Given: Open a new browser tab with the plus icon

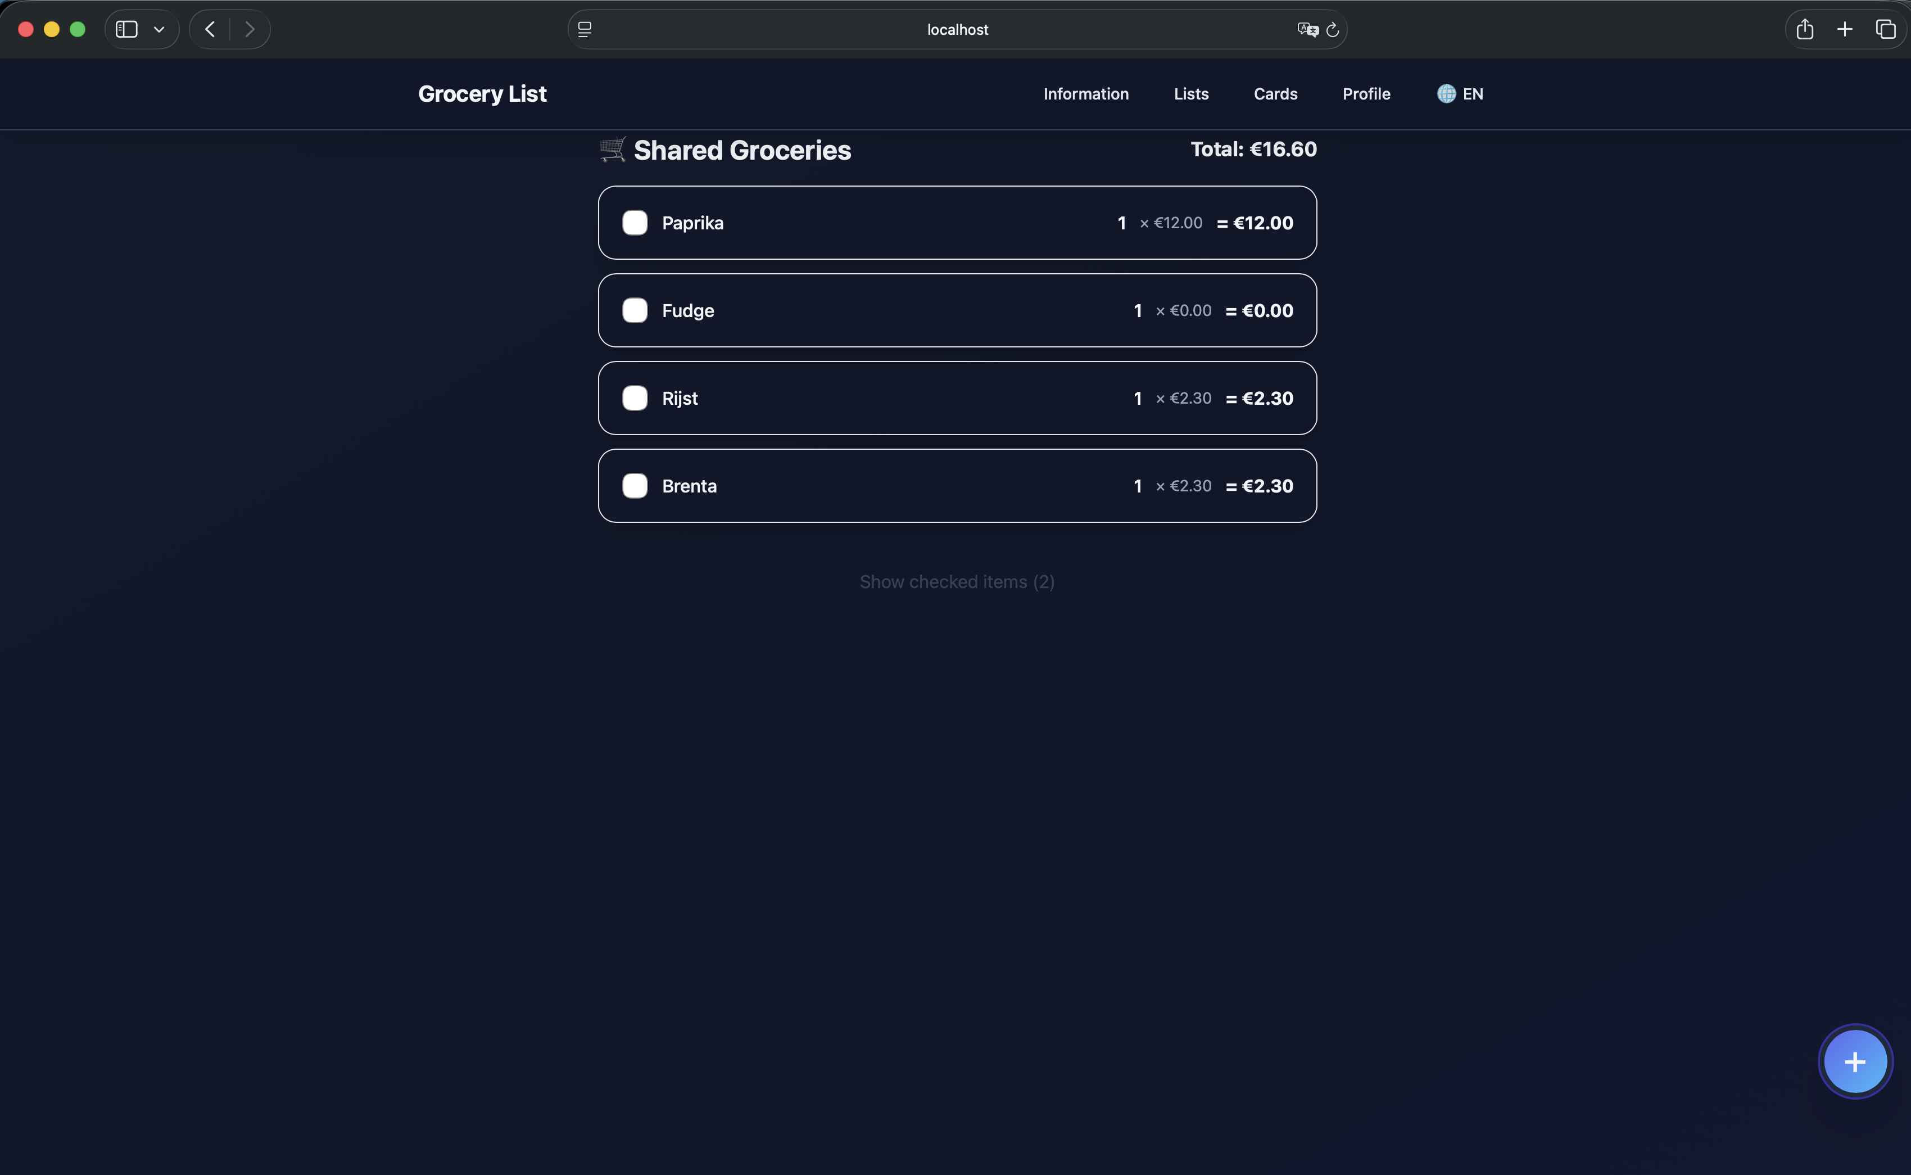Looking at the screenshot, I should click(1845, 29).
